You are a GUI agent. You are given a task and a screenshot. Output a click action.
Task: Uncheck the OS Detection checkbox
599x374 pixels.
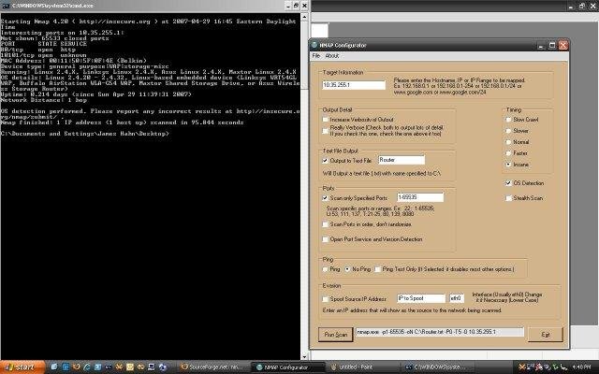pos(508,183)
